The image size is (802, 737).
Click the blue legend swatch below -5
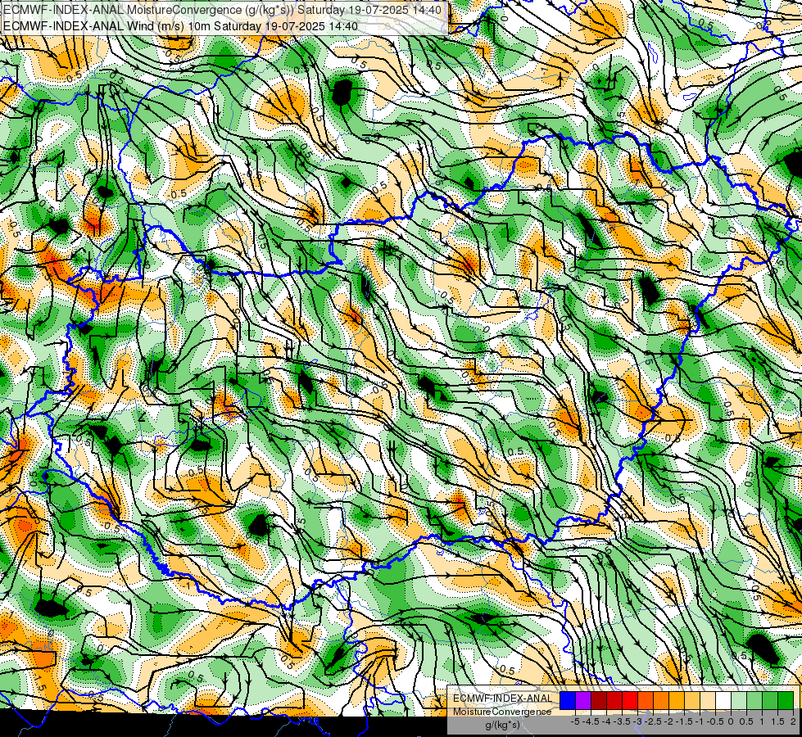click(x=567, y=700)
